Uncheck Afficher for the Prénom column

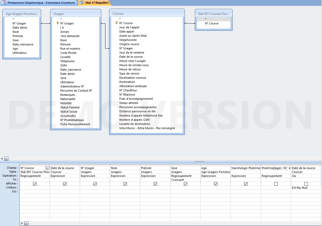coord(155,184)
